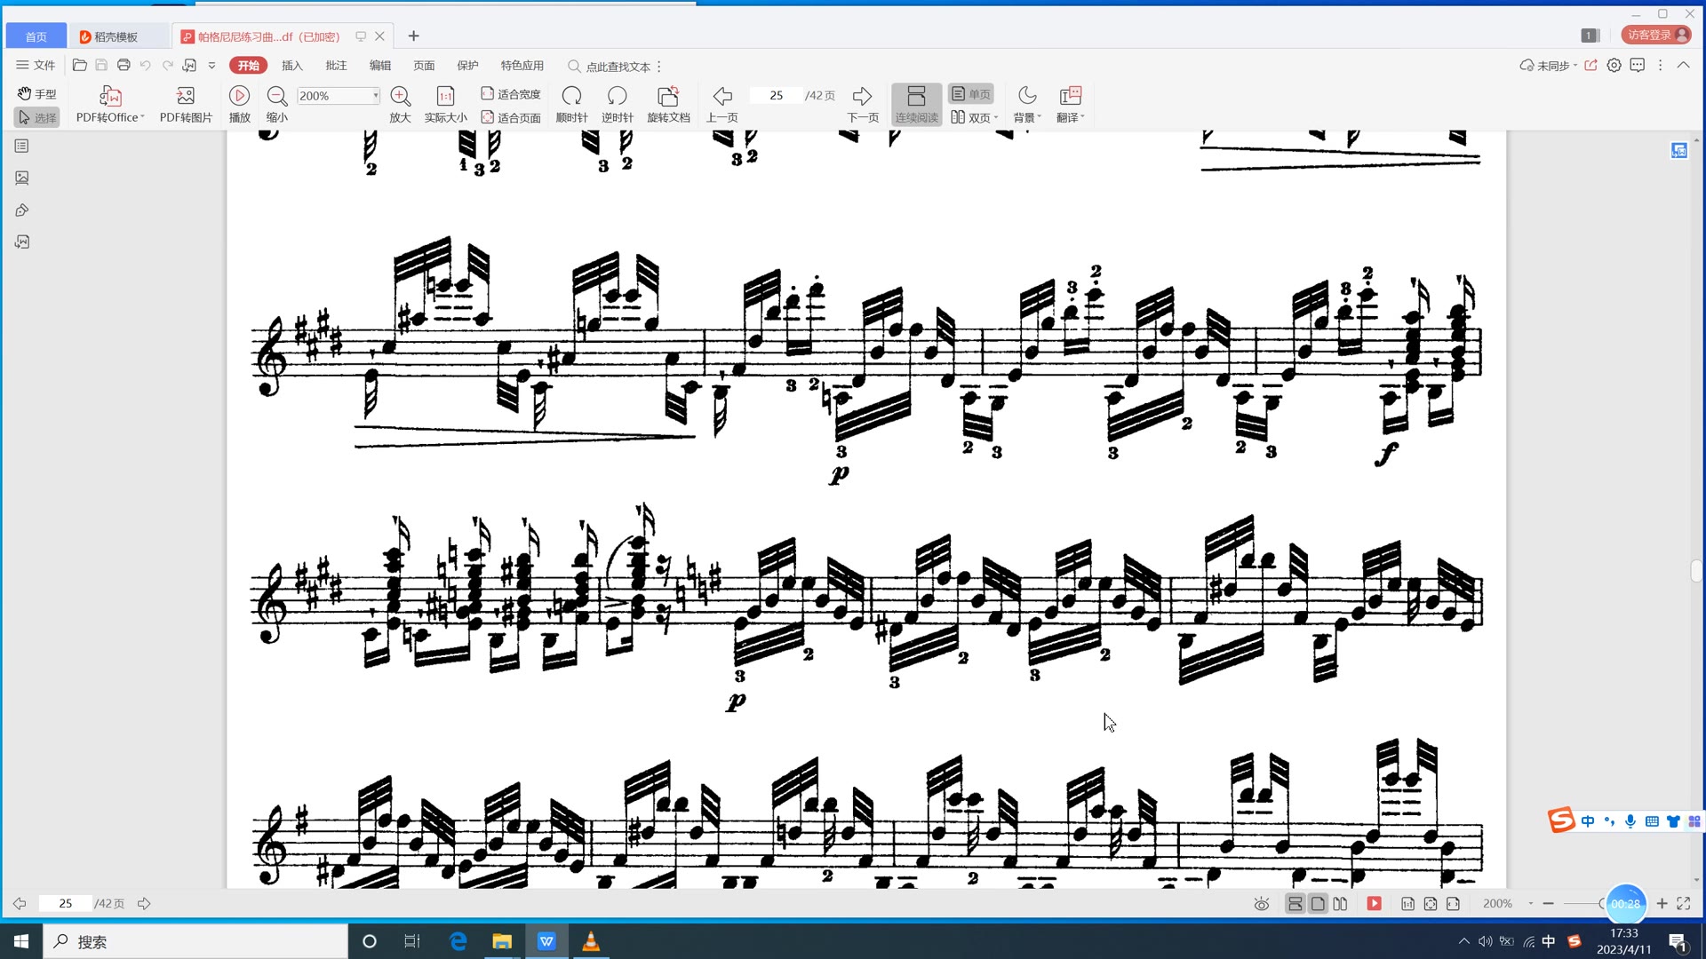This screenshot has width=1706, height=959.
Task: Open the 200% zoom dropdown in toolbar
Action: point(376,96)
